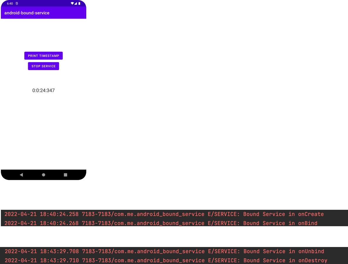Select the onUnbind log entry line
This screenshot has width=348, height=264.
pyautogui.click(x=161, y=251)
